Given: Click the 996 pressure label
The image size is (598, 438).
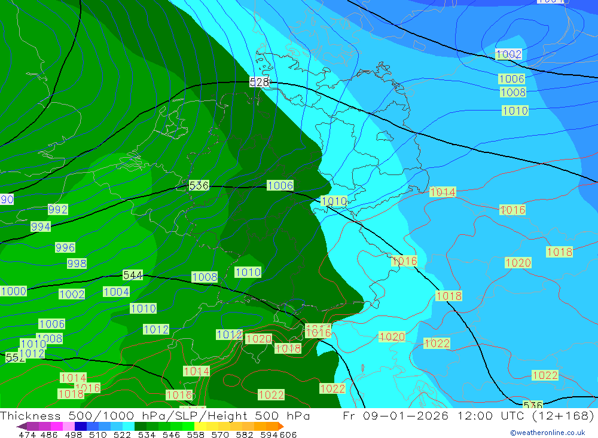Looking at the screenshot, I should [x=65, y=247].
